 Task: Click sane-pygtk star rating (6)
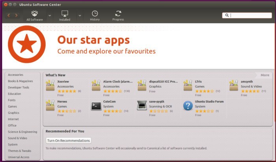pyautogui.click(x=159, y=111)
